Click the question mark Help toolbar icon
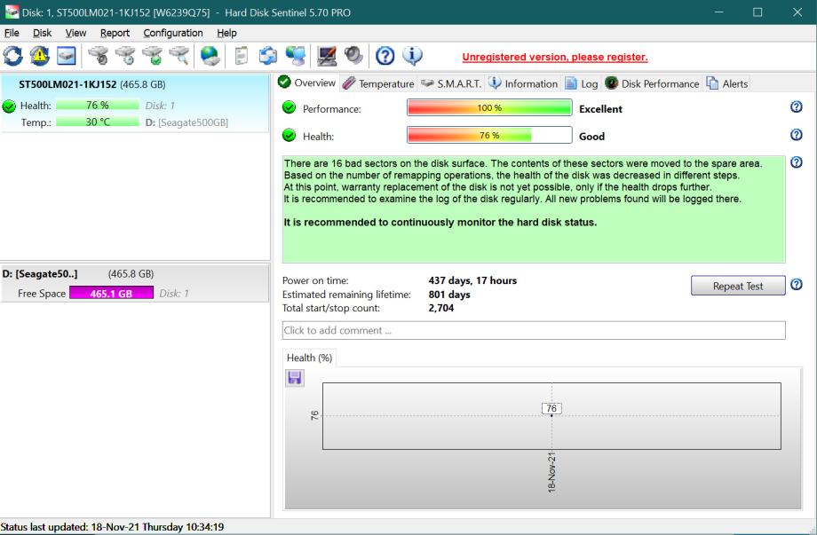Viewport: 817px width, 535px height. 385,56
